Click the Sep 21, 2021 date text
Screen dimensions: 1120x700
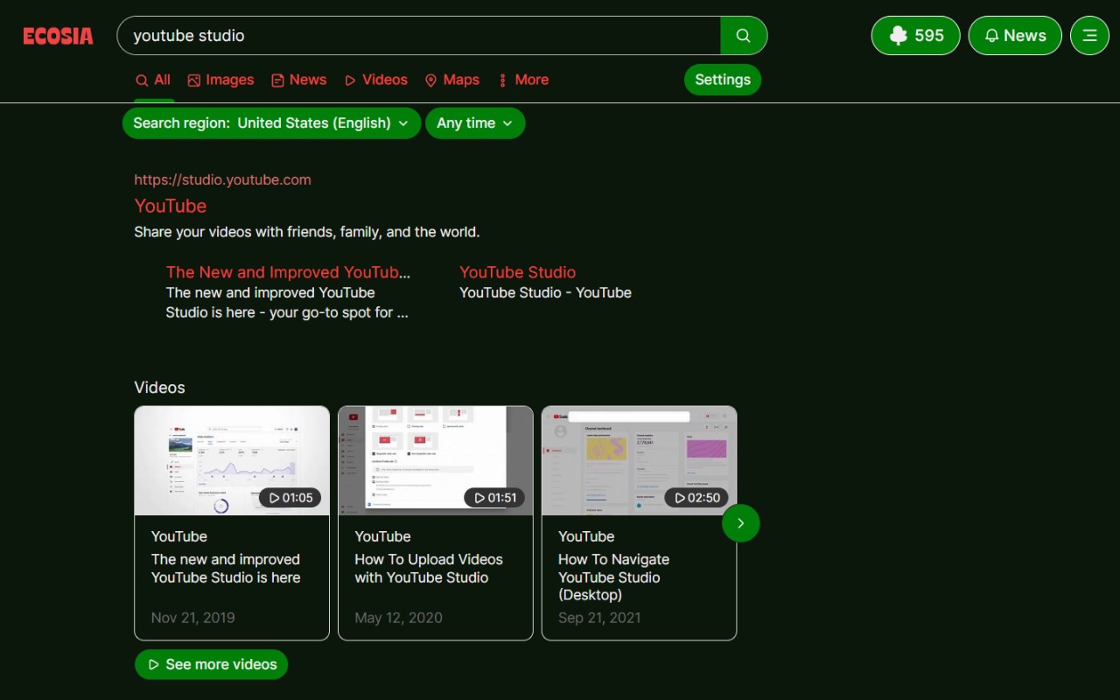coord(599,618)
